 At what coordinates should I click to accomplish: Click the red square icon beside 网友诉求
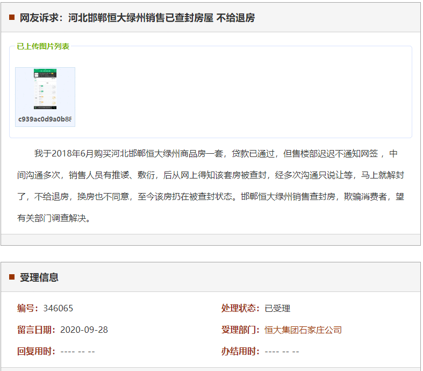[x=12, y=18]
